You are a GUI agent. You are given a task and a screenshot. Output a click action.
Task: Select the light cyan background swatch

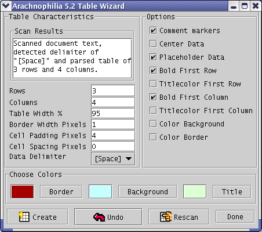[100, 191]
